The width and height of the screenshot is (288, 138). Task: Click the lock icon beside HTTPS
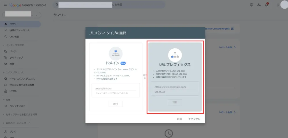[x=5, y=91]
